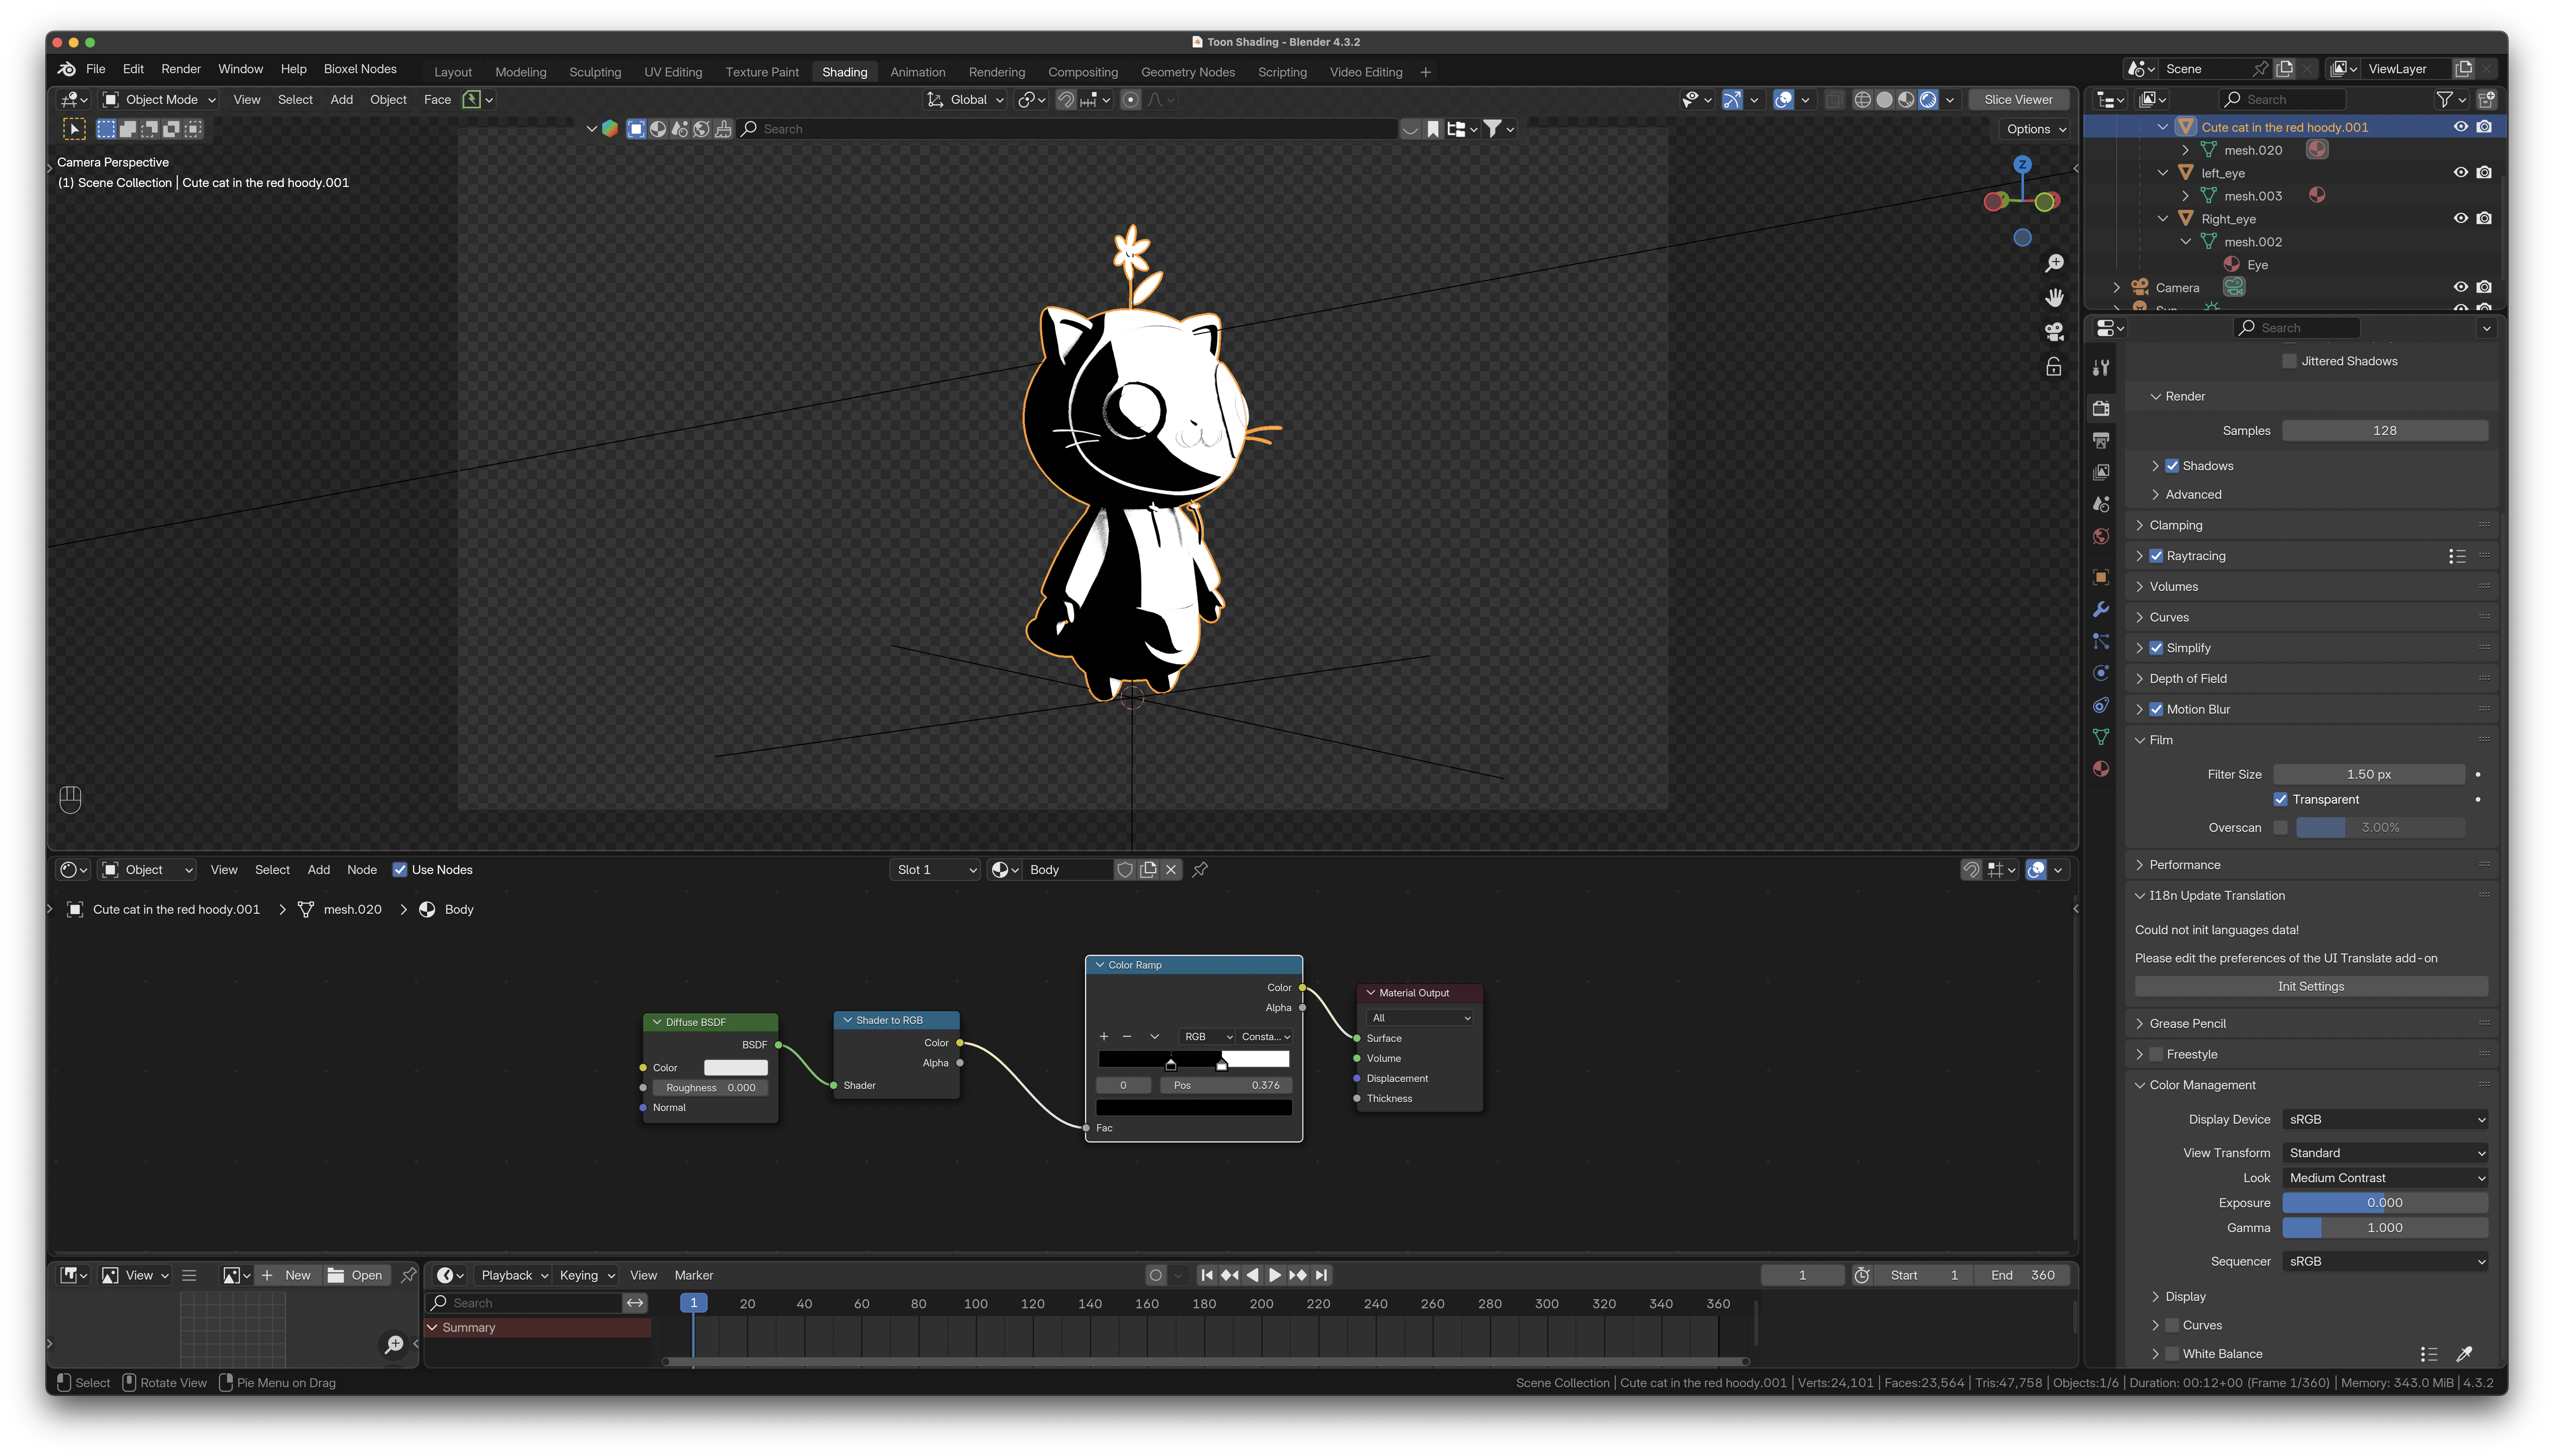
Task: Toggle the Jittered Shadows checkbox
Action: (x=2289, y=361)
